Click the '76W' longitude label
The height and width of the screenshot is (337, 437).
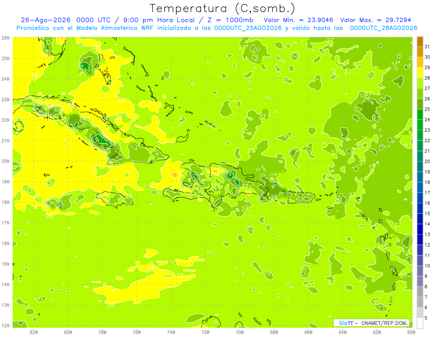click(x=137, y=332)
